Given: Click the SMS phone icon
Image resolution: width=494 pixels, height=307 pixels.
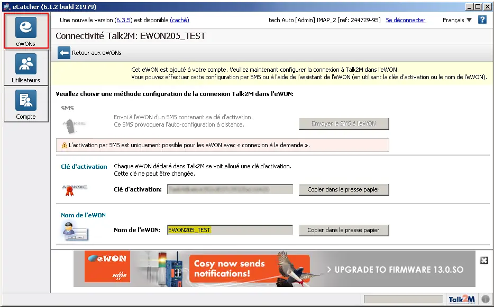Looking at the screenshot, I should click(74, 126).
